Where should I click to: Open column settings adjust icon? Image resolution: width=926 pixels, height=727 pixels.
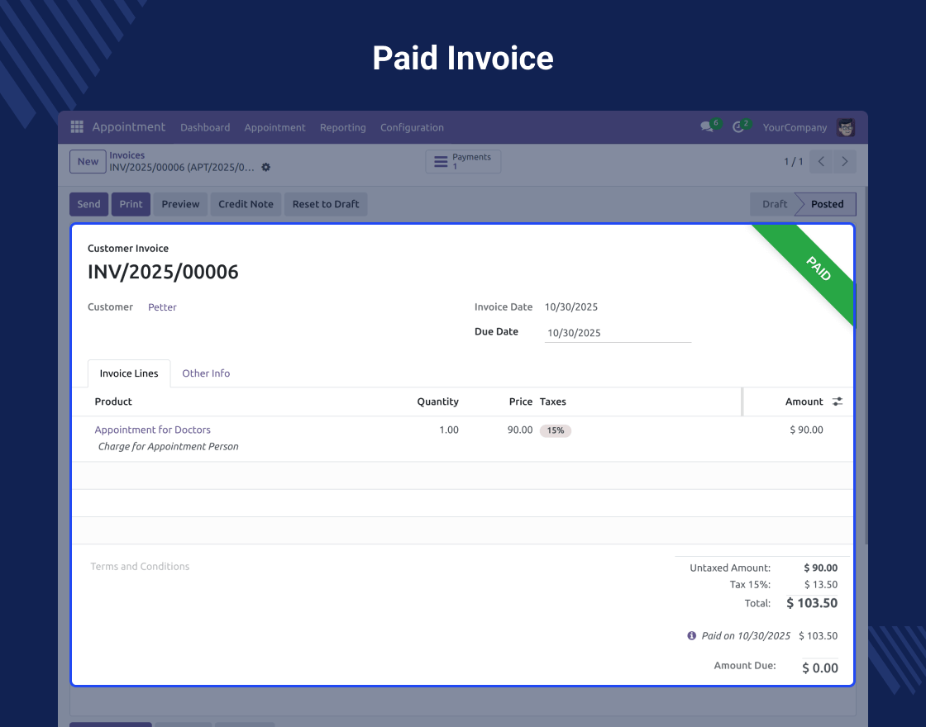[x=838, y=402]
